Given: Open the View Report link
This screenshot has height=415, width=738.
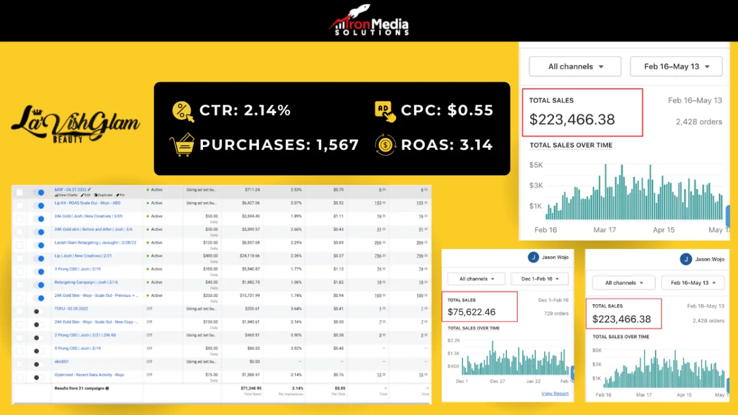Looking at the screenshot, I should tap(555, 393).
